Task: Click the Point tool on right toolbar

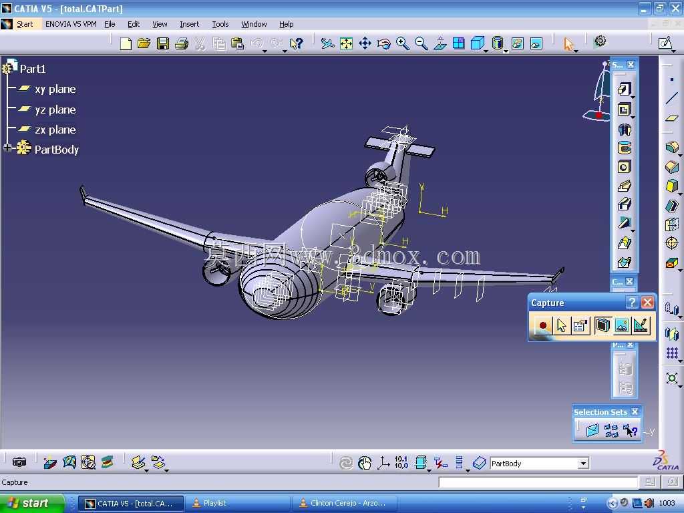Action: 672,79
